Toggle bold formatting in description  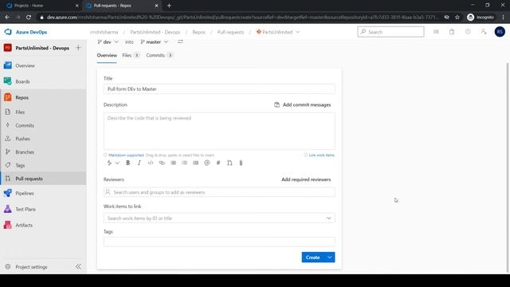click(127, 163)
